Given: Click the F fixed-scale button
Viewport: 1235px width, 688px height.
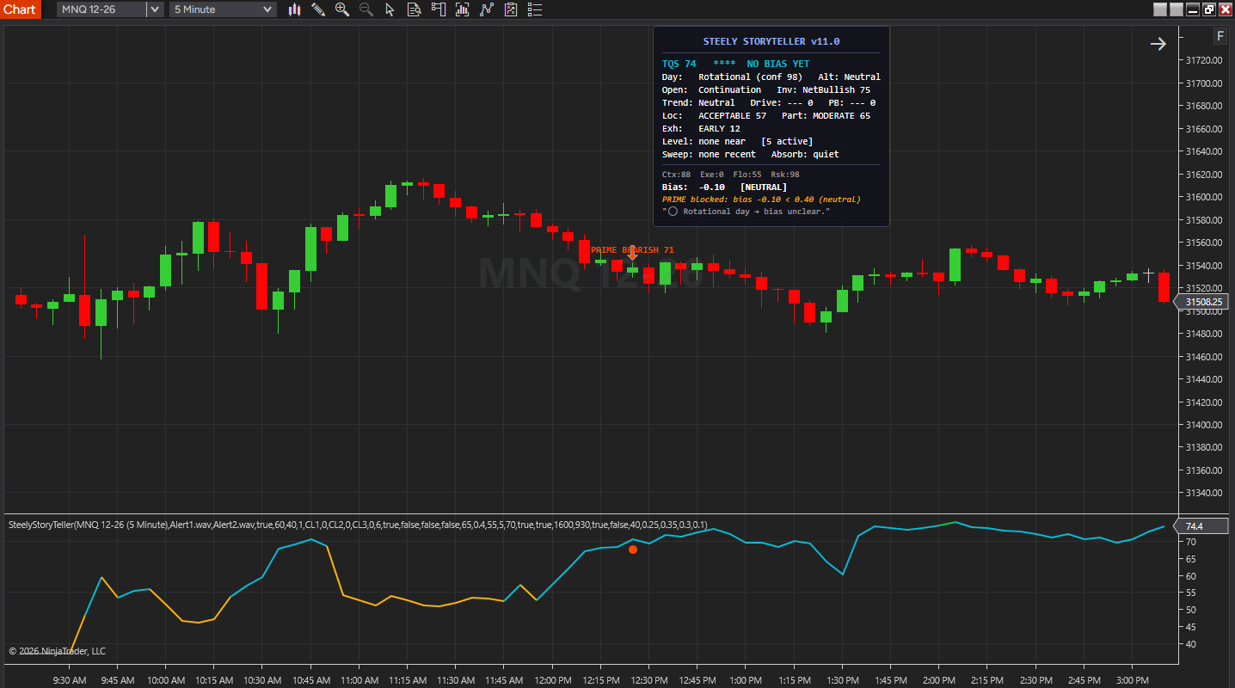Looking at the screenshot, I should point(1220,35).
